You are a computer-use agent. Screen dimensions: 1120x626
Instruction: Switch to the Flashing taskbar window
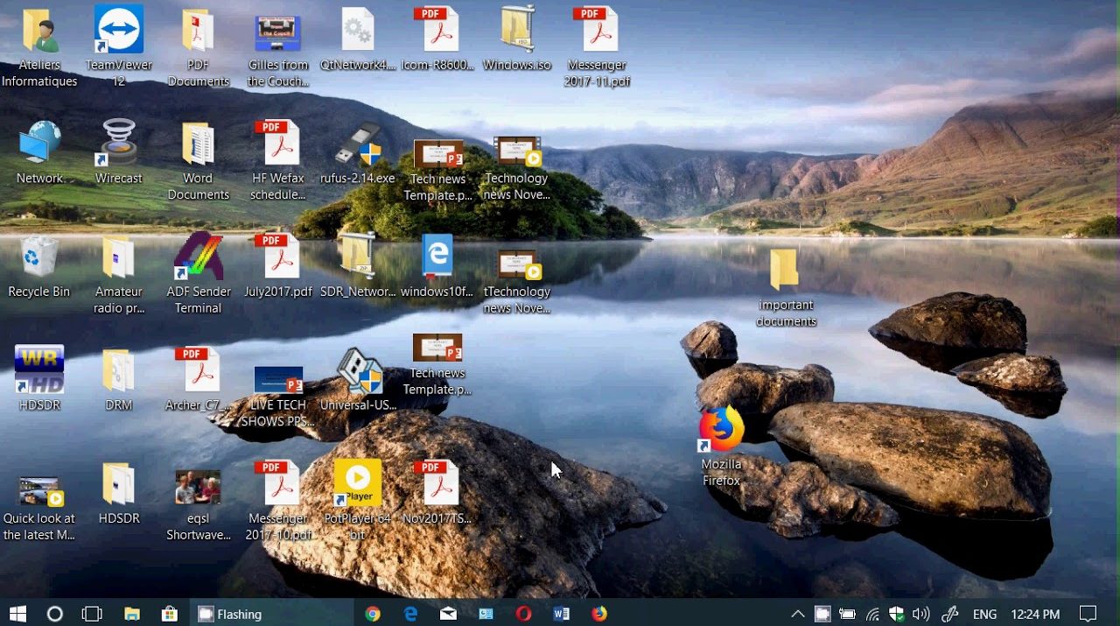click(230, 614)
